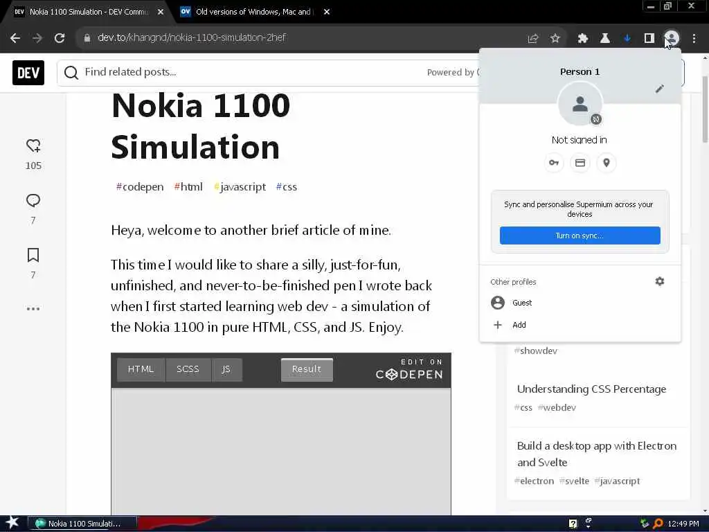The image size is (709, 532).
Task: Switch to the Old versions of Windows tab
Action: [x=253, y=12]
